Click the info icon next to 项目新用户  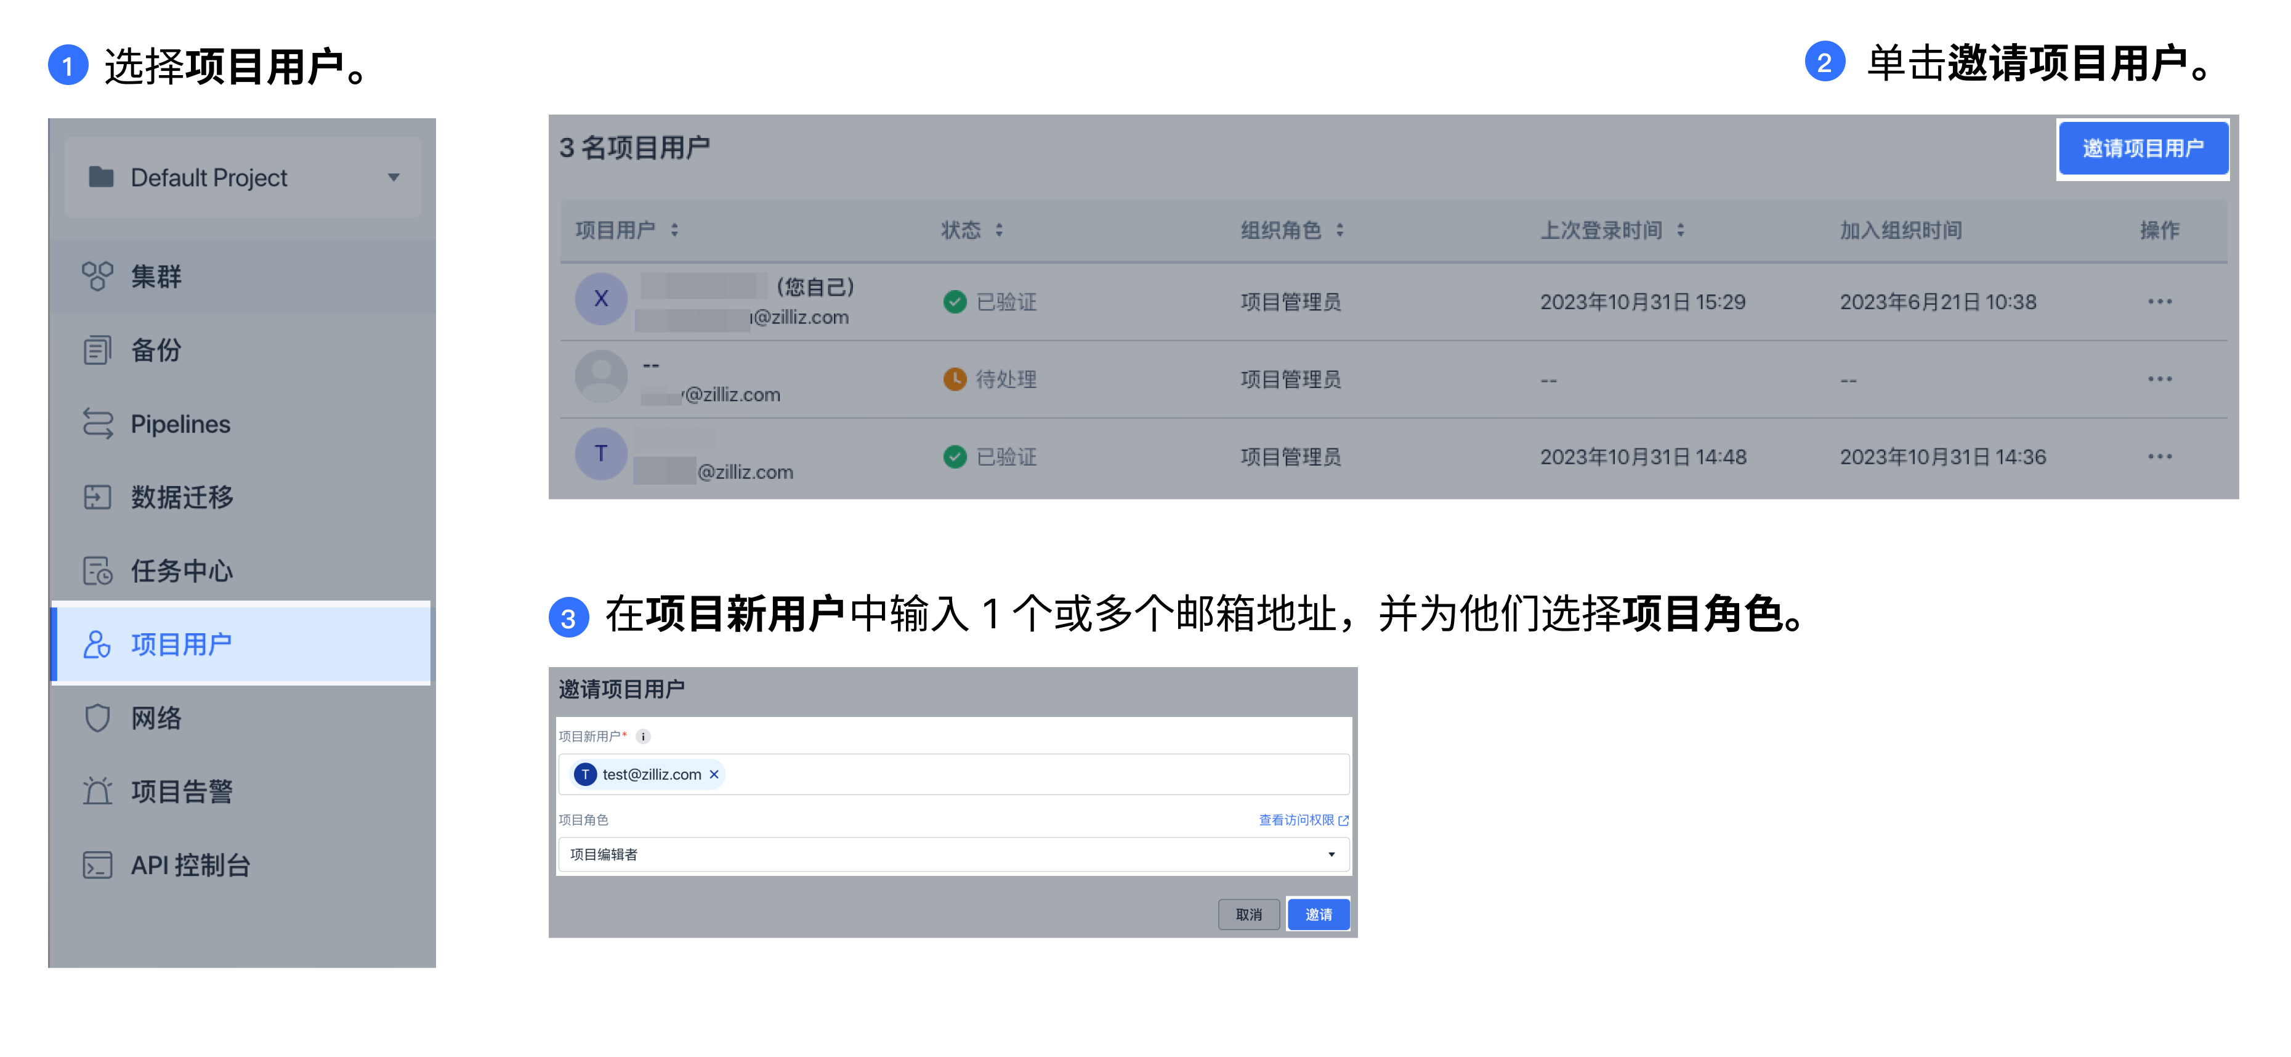pos(643,737)
